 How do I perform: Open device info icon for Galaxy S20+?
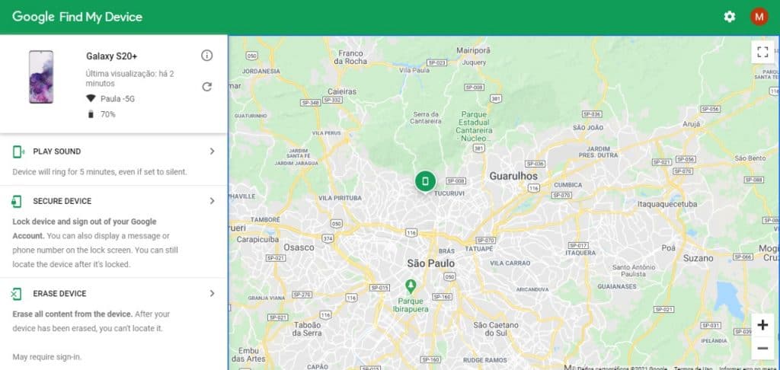(206, 56)
